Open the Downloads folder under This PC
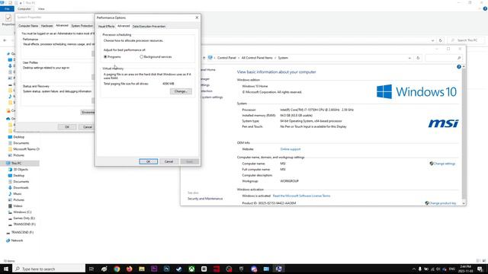 pos(21,188)
